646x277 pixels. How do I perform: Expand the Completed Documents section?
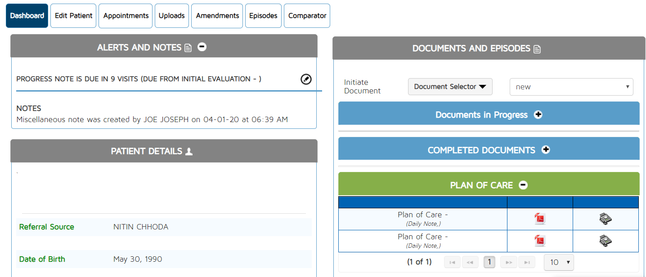click(546, 150)
